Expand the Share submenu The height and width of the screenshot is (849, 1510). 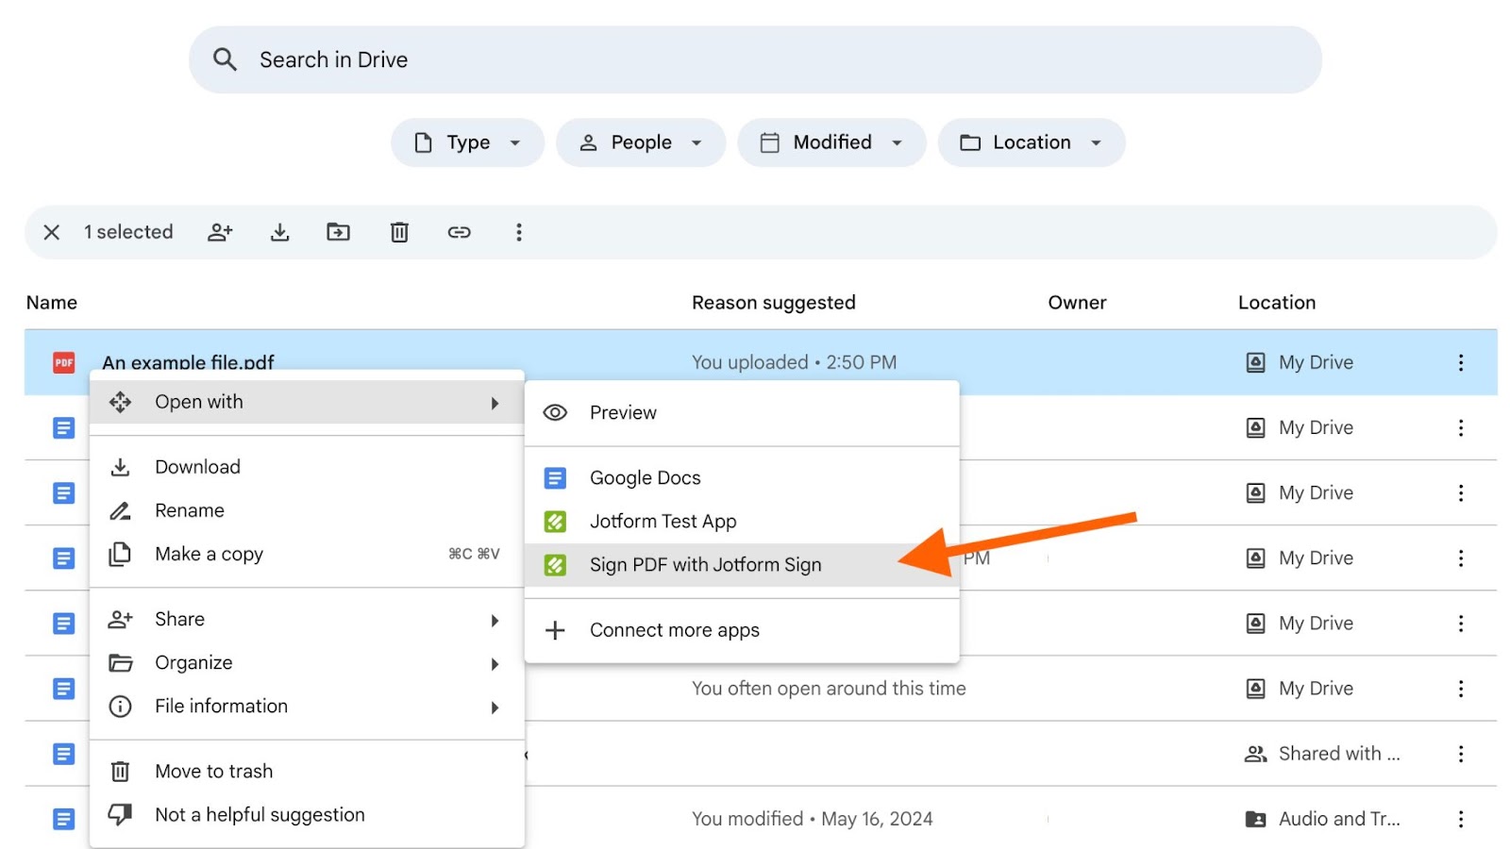coord(179,620)
